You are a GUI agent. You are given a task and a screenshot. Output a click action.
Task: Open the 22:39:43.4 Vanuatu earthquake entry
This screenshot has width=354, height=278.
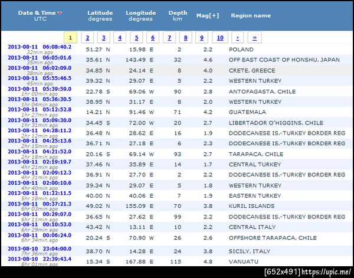[x=40, y=259]
